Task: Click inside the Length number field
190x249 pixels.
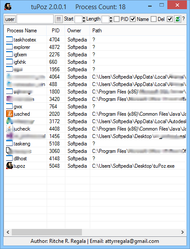Action: coord(105,19)
